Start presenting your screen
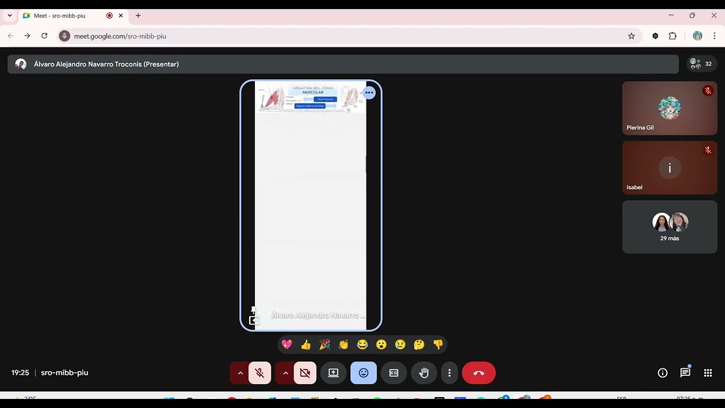This screenshot has width=725, height=408. tap(333, 373)
